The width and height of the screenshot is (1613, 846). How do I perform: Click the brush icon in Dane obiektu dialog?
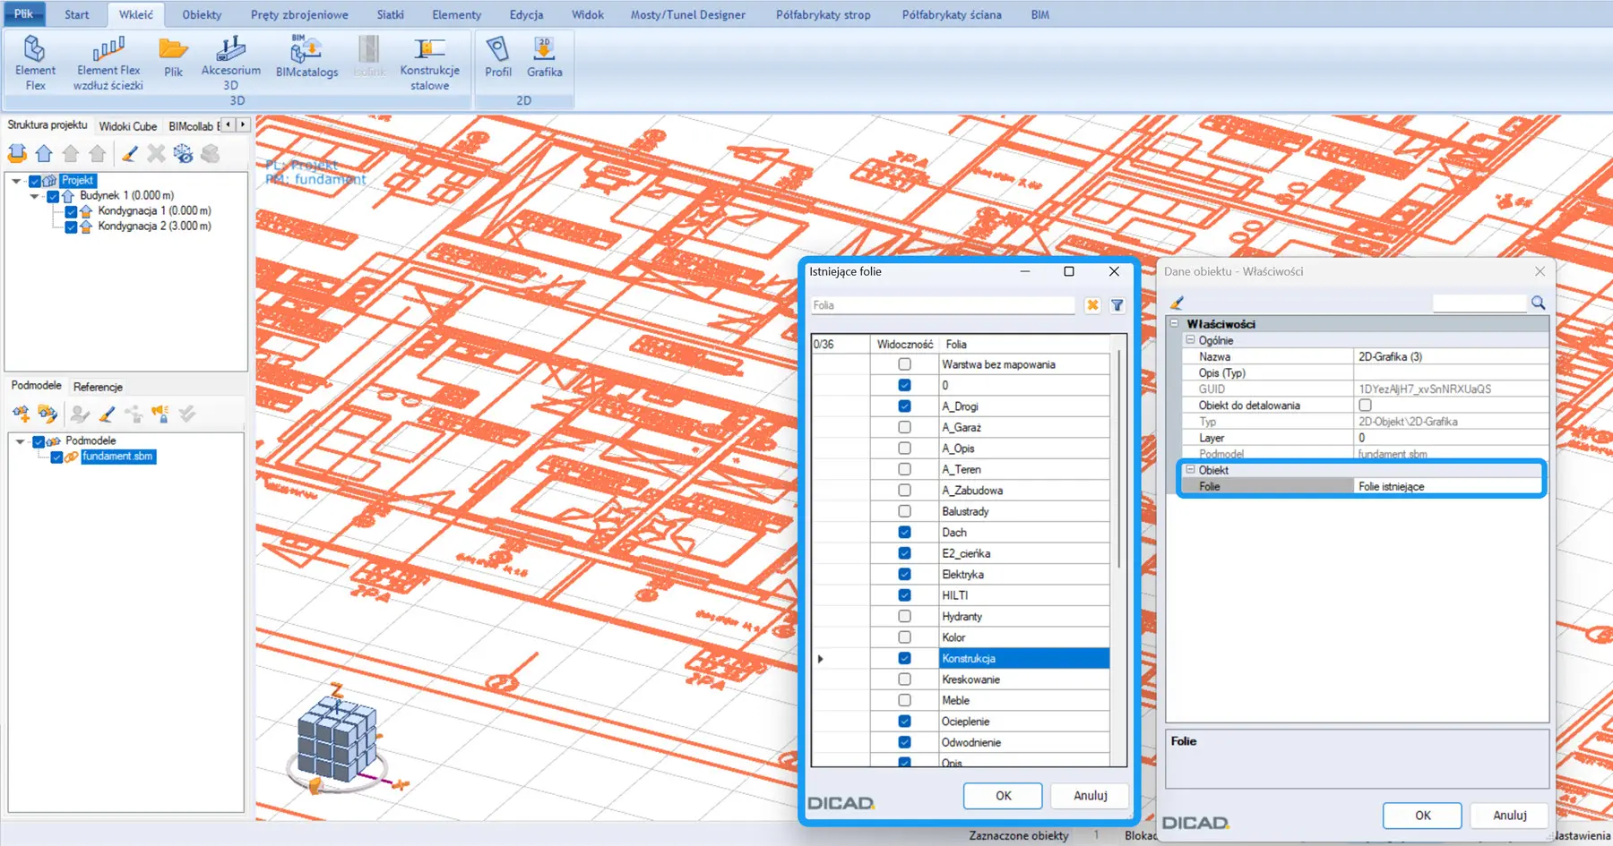pyautogui.click(x=1177, y=303)
